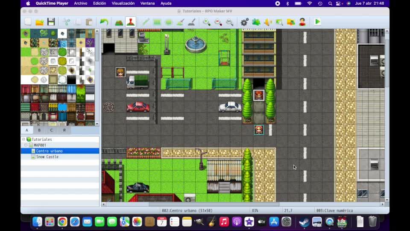Select the Pencil drawing tool
This screenshot has height=231, width=410.
[x=145, y=22]
